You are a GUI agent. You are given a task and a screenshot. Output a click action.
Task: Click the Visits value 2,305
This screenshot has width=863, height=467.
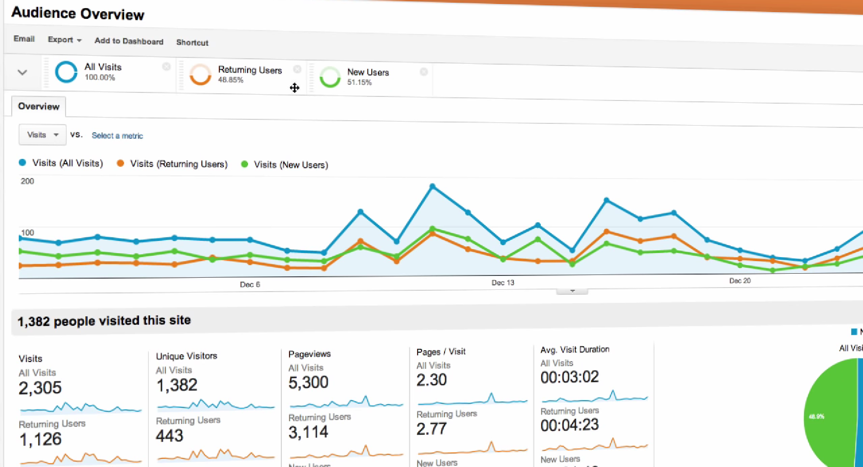[40, 388]
